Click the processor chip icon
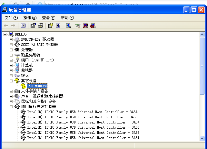 point(17,50)
